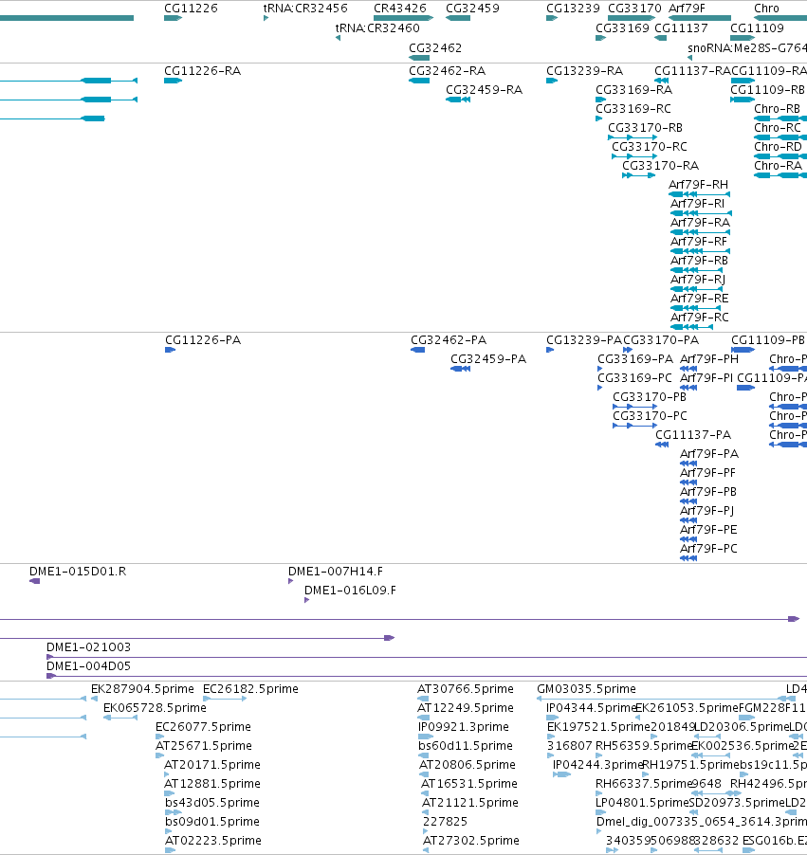Click the DME1-021O03 BAC label
This screenshot has width=807, height=855.
(x=88, y=647)
